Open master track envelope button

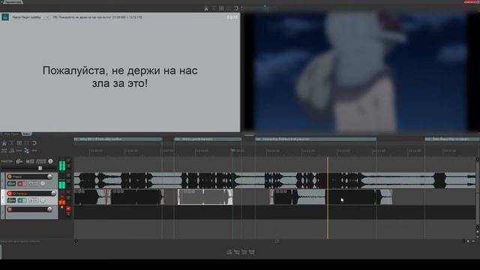point(40,161)
